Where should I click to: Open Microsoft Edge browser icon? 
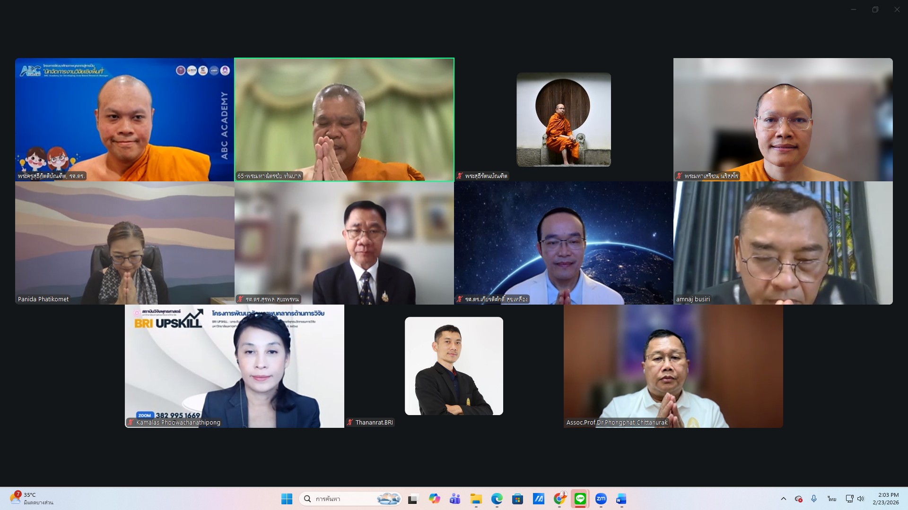497,499
